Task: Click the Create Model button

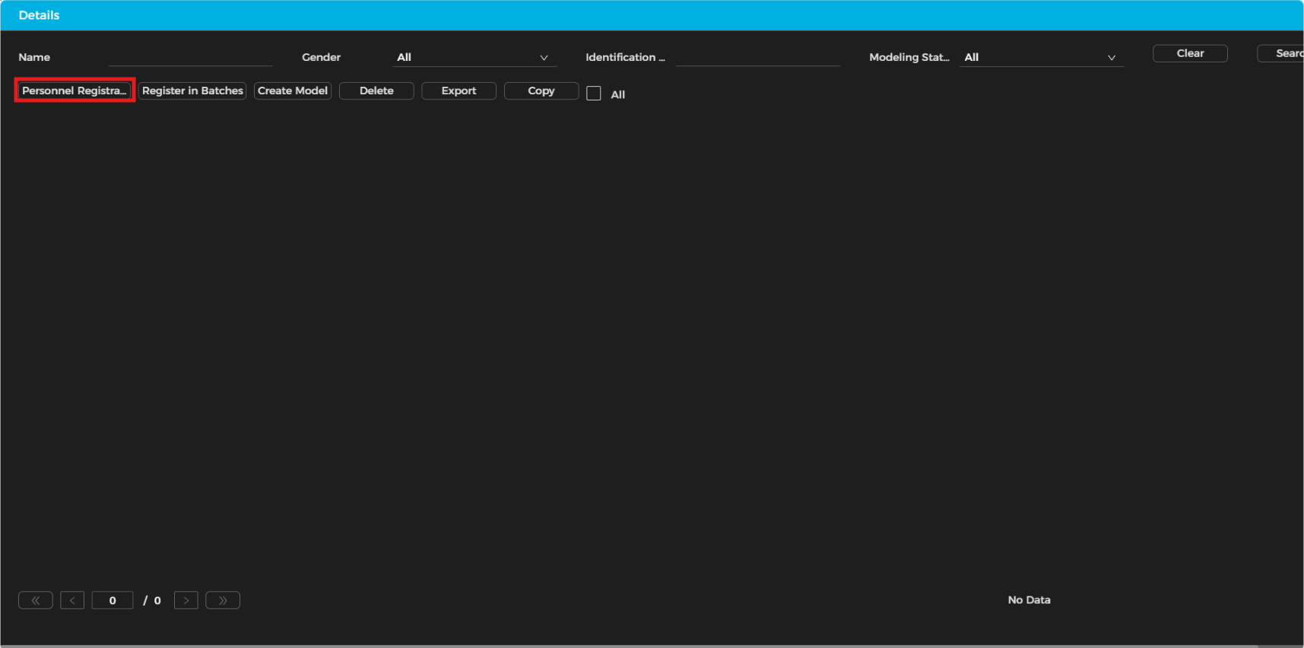Action: pos(293,91)
